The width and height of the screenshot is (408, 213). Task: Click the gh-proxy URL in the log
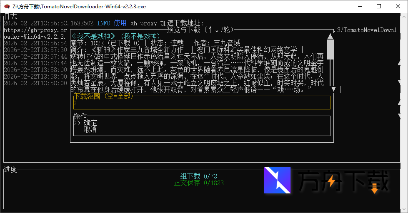coord(35,30)
